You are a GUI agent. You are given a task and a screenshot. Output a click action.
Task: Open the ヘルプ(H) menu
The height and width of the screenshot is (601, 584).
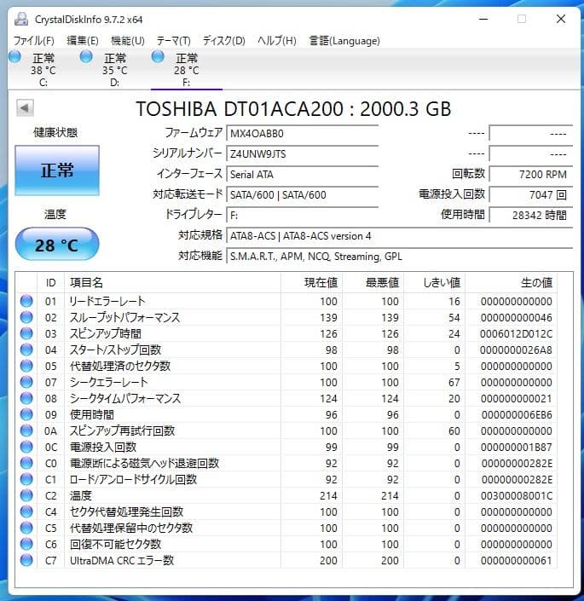(277, 41)
